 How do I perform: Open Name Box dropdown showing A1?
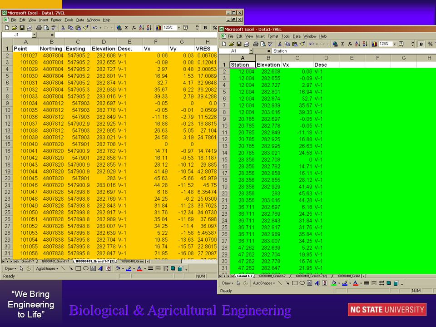(251, 51)
